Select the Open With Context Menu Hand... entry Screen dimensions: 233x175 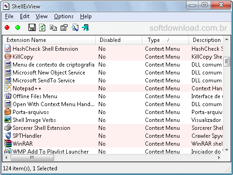(x=54, y=104)
